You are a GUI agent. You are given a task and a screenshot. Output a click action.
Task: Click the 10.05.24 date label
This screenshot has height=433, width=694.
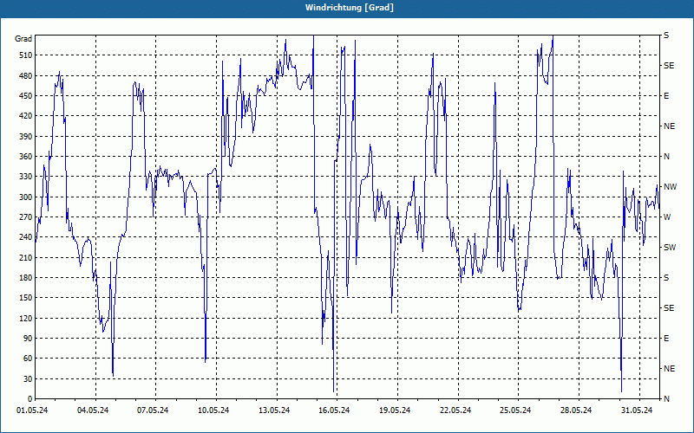coord(213,410)
